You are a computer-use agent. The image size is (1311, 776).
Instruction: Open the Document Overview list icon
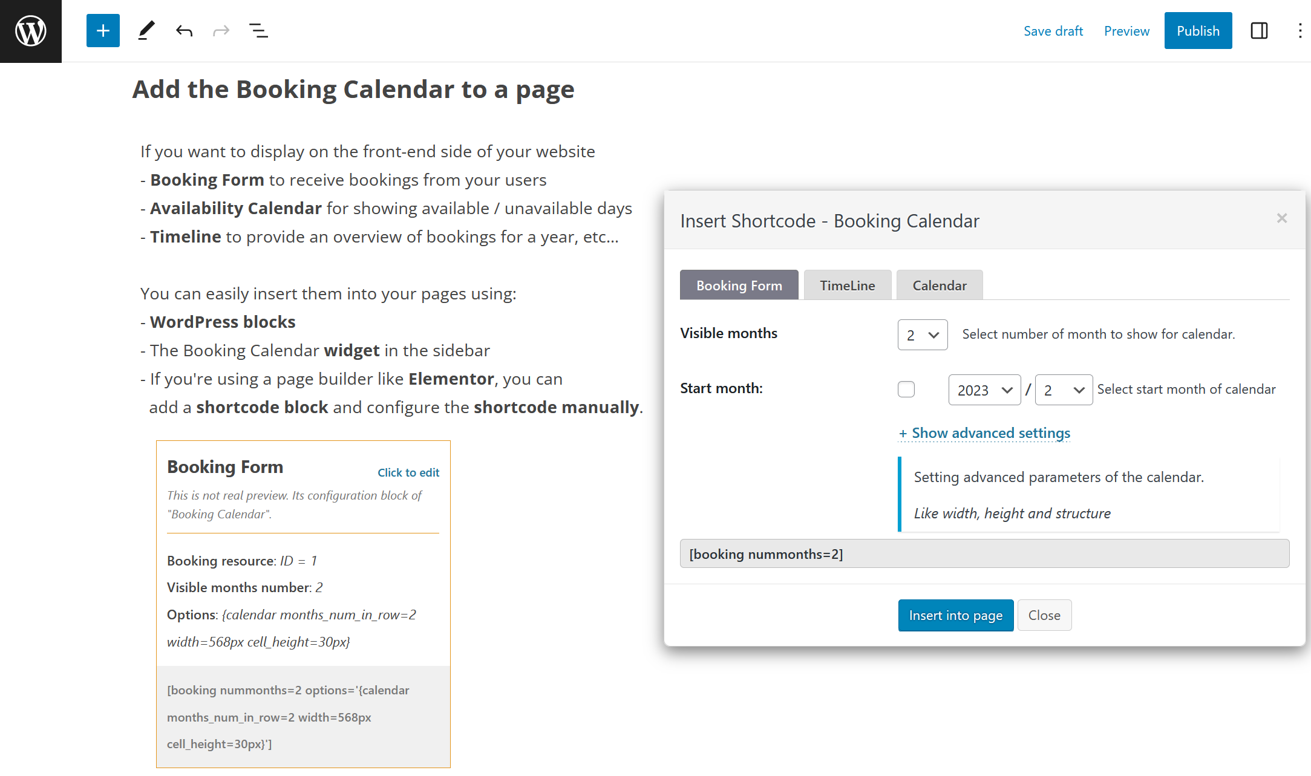coord(260,30)
